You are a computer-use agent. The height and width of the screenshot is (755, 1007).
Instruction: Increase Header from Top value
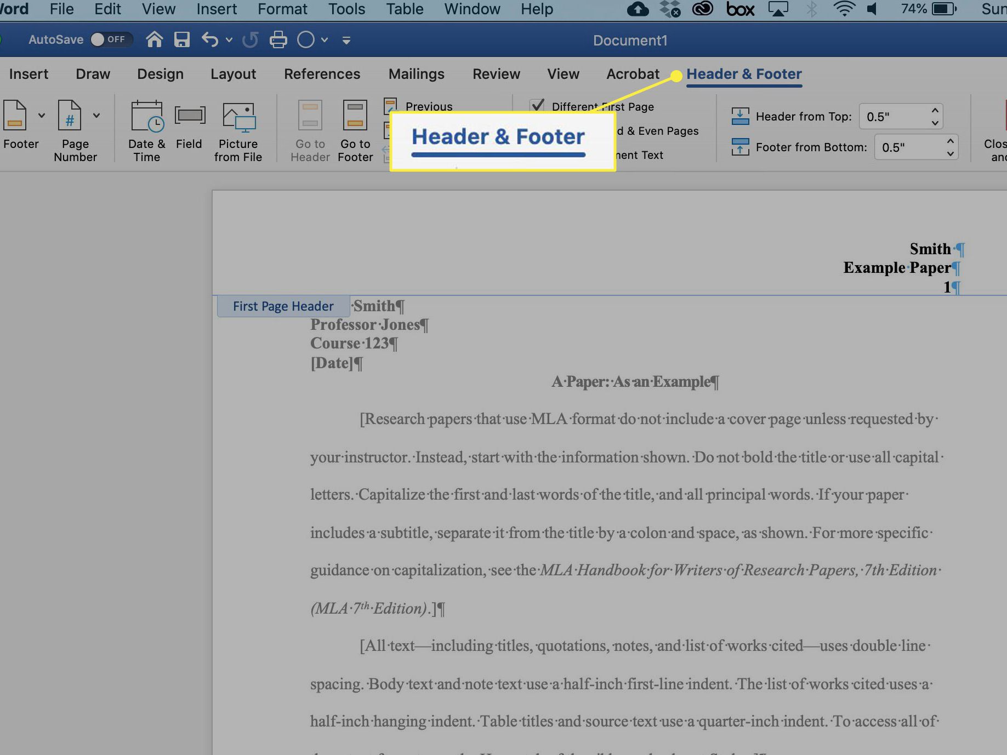point(935,110)
